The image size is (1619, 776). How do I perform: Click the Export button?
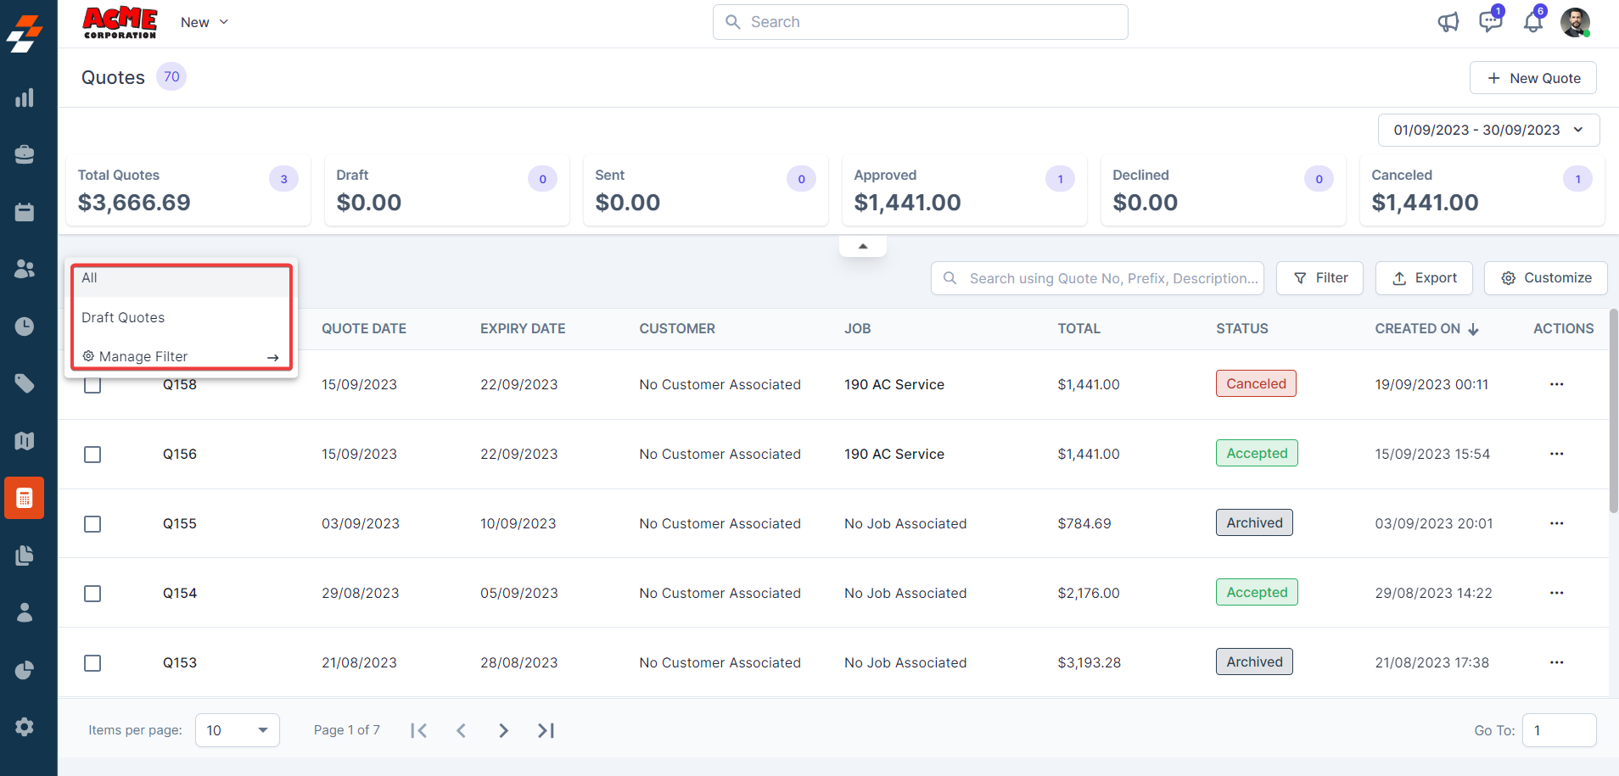1423,278
